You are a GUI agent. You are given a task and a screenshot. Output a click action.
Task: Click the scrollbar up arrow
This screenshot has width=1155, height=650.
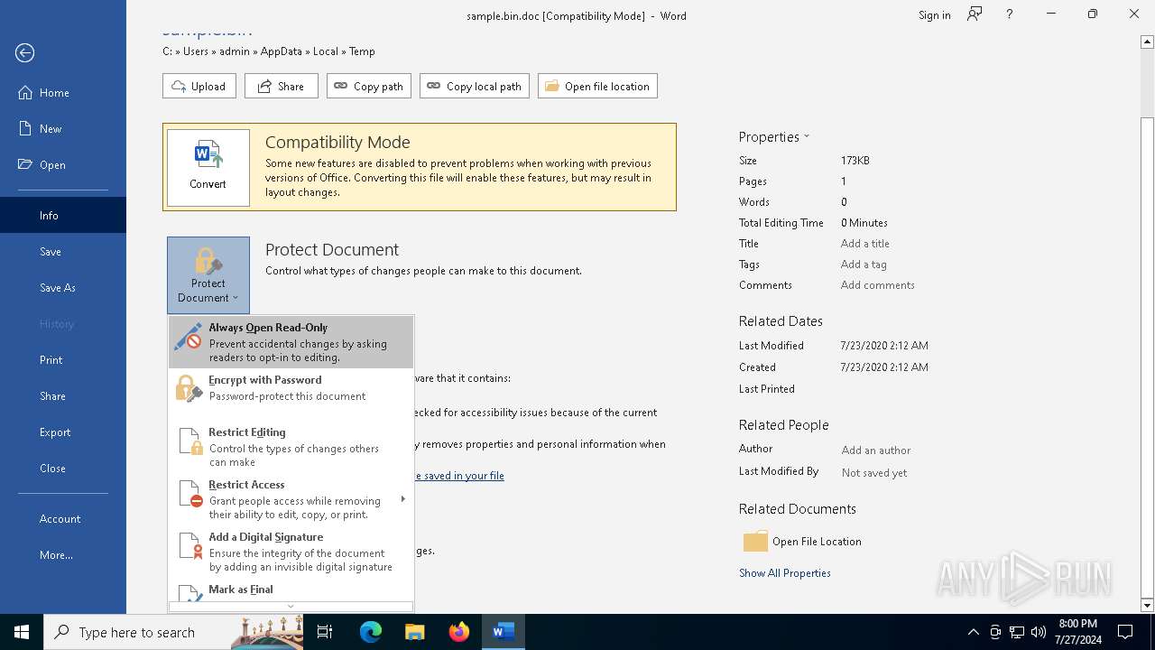pos(1147,42)
